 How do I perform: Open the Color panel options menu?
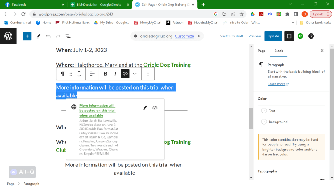click(x=322, y=99)
